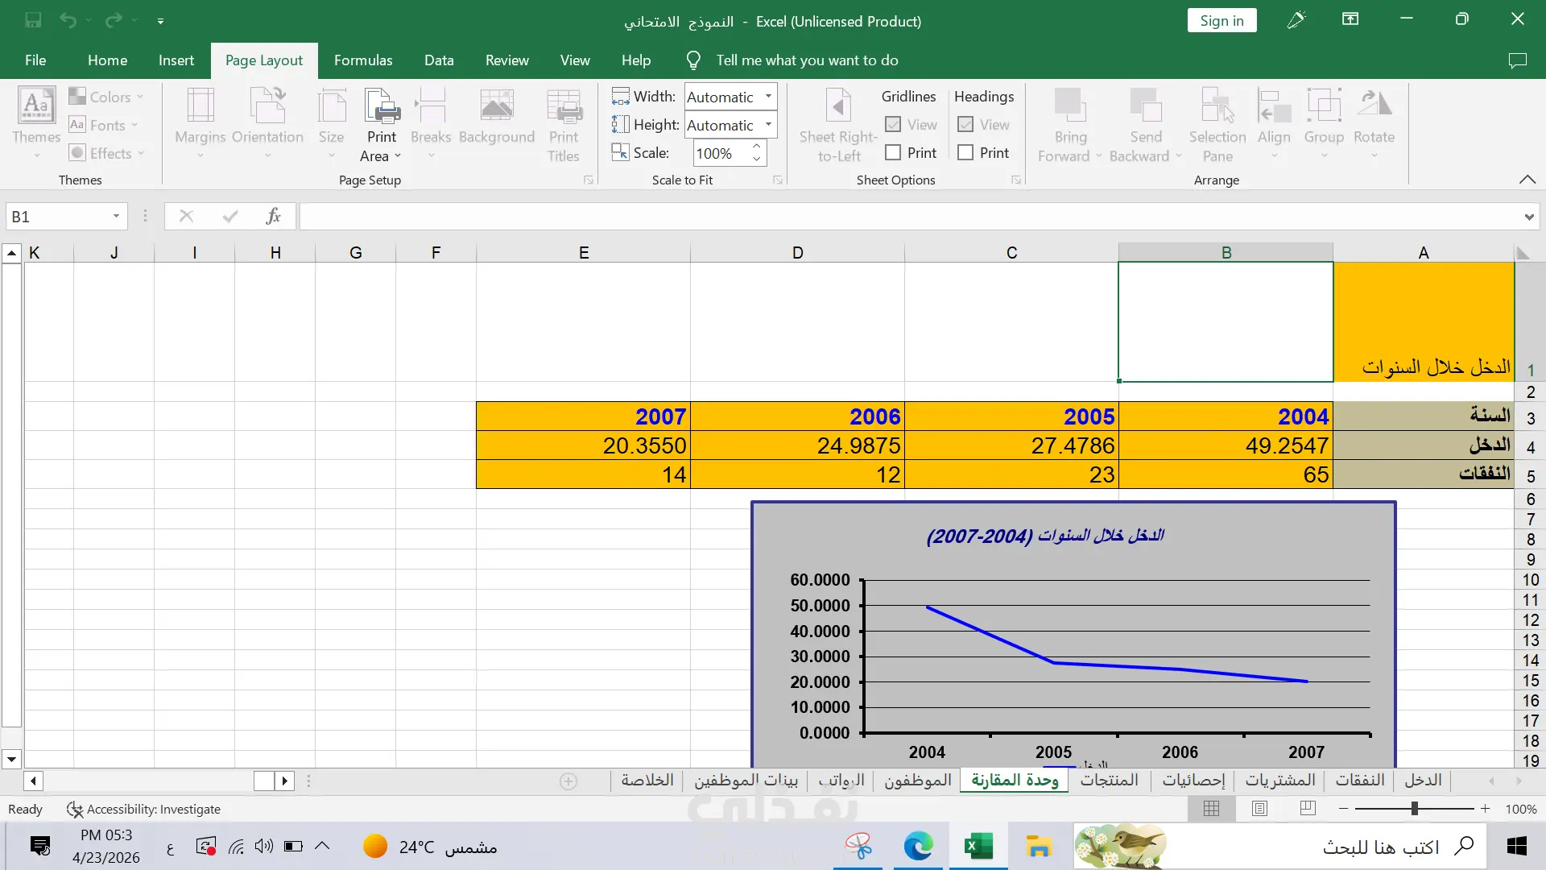Open the taskbar notification center
1546x870 pixels.
click(39, 846)
